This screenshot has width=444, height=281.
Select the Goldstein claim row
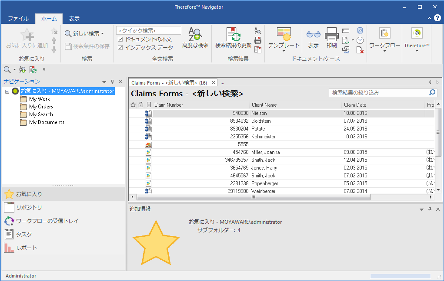tap(282, 121)
